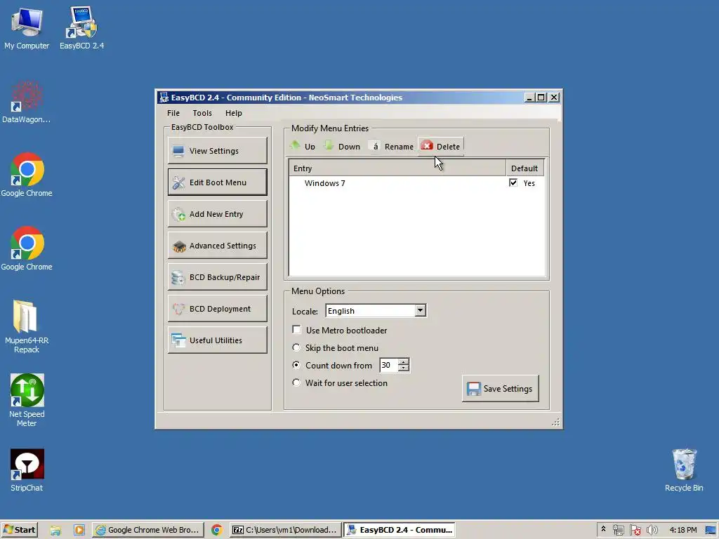Open the BCD Deployment section

(x=218, y=309)
